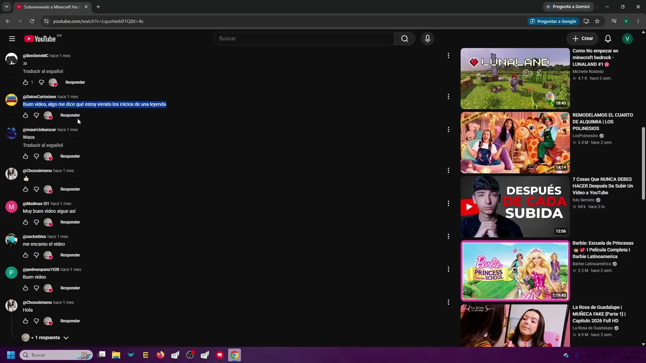Start voice search with the microphone

click(x=427, y=38)
